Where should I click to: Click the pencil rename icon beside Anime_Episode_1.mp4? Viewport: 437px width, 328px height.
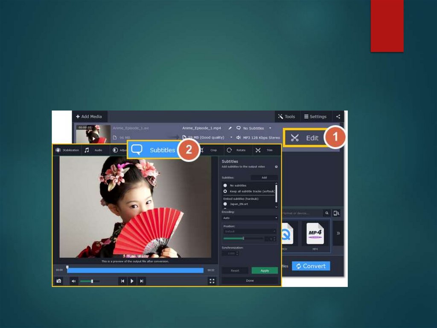(230, 128)
